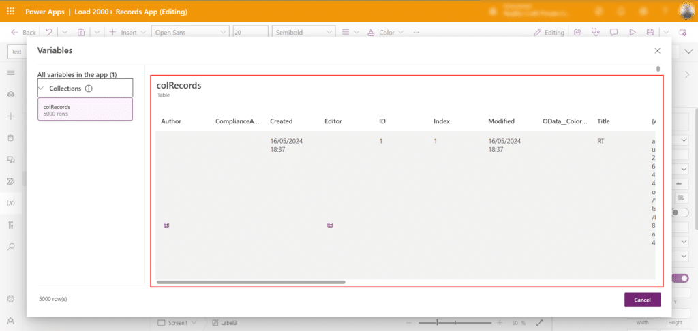Open the Power Apps app launcher waffle
This screenshot has height=331, width=698.
[10, 12]
